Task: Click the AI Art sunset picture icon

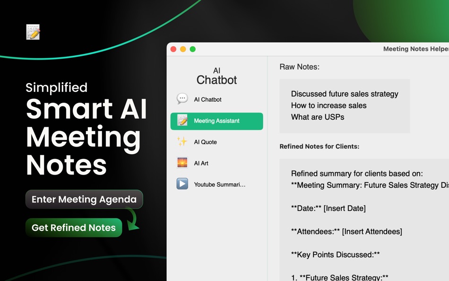Action: (182, 163)
